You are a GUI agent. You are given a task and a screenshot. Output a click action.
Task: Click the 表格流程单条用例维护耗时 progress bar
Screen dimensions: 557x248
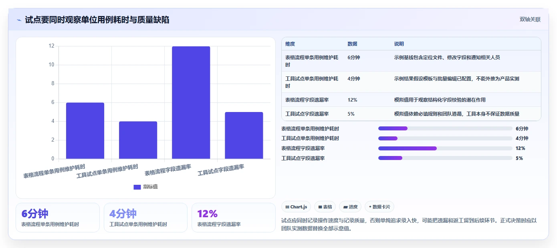pos(445,128)
